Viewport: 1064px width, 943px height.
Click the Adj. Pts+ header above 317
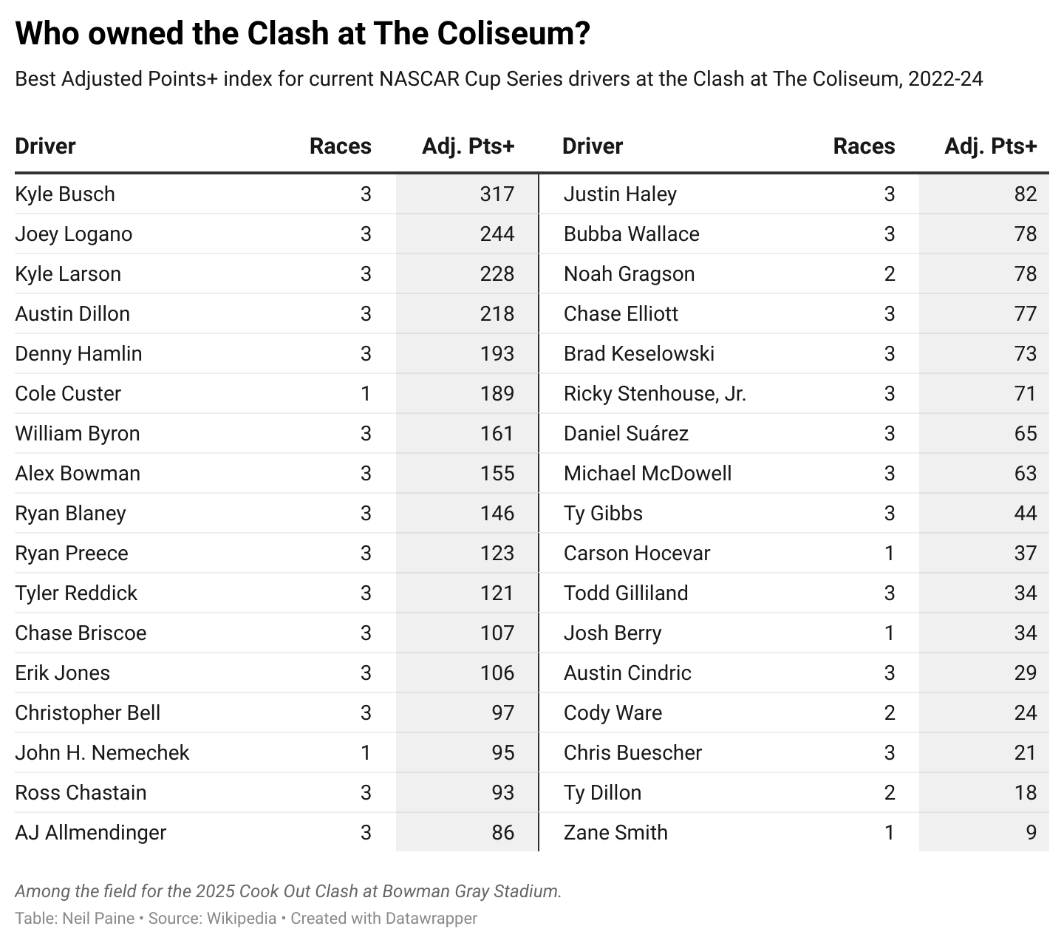(468, 146)
